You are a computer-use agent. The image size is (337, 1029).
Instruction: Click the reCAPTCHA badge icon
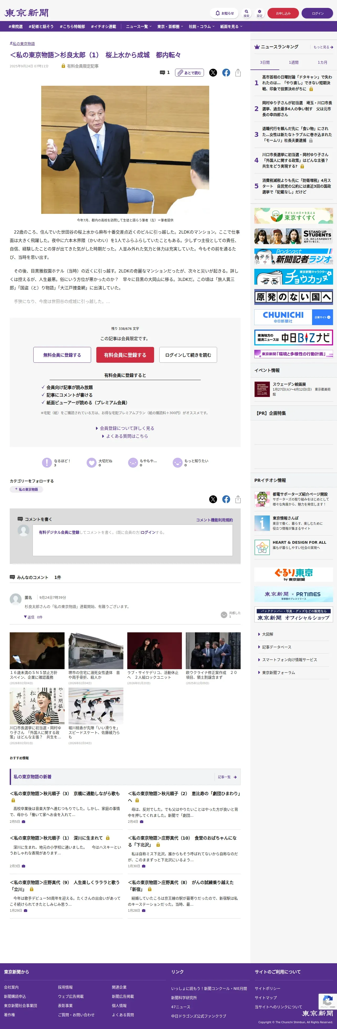pos(328,1001)
